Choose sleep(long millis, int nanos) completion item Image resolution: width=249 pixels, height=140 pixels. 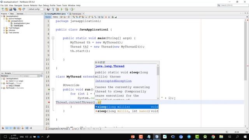click(126, 111)
